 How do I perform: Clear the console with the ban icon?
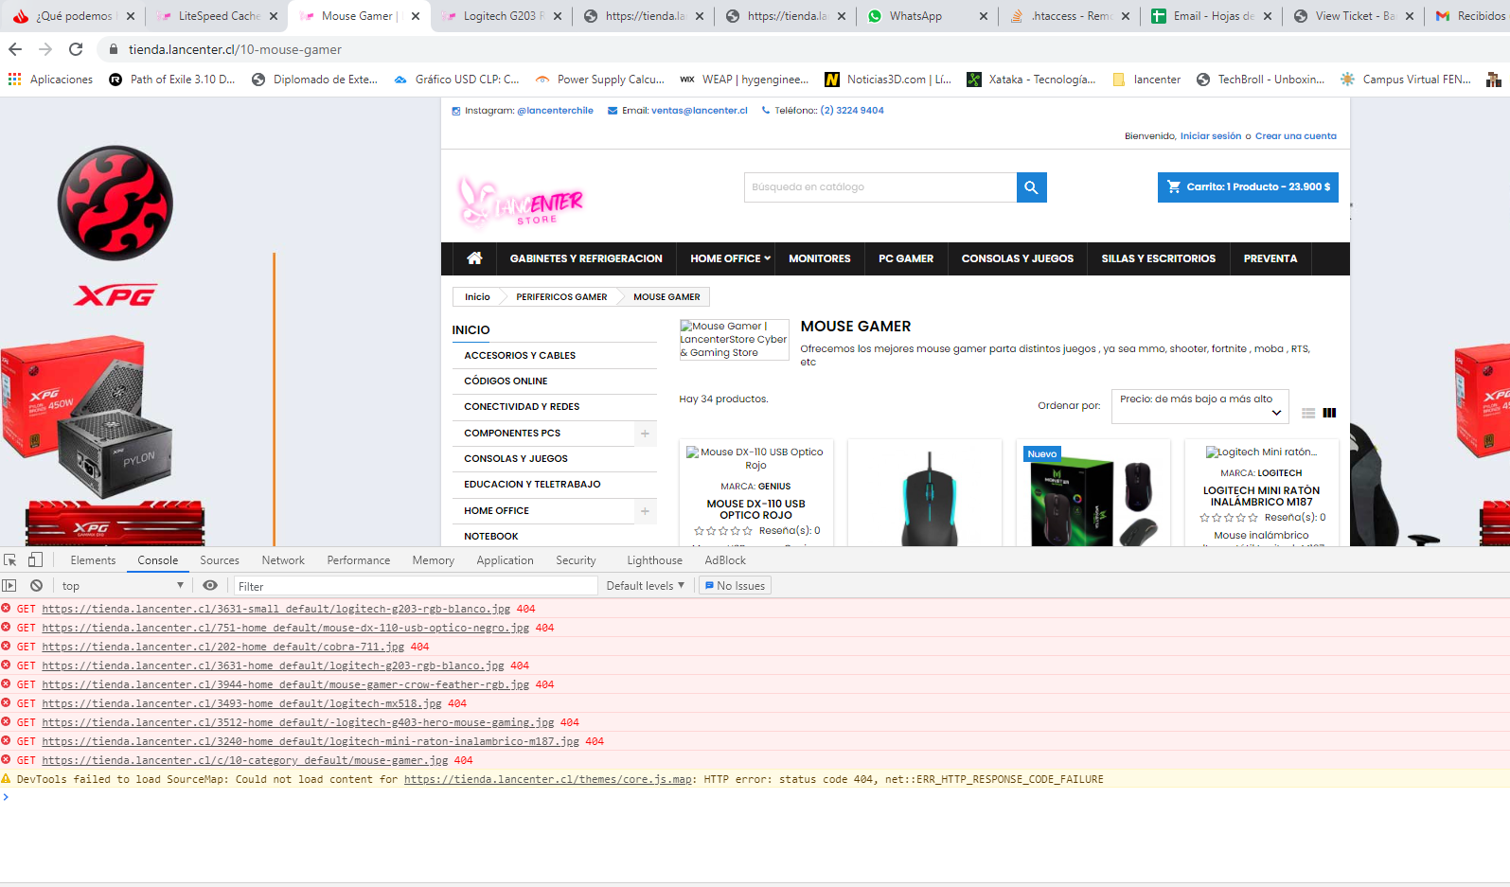coord(36,586)
